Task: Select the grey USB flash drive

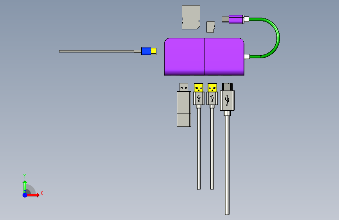Action: click(184, 105)
